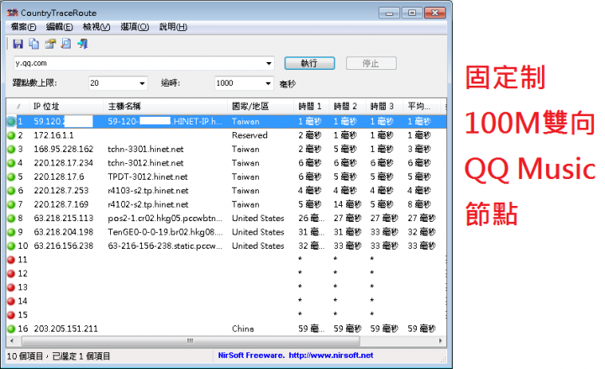Click the Copy selected items icon

pos(34,44)
